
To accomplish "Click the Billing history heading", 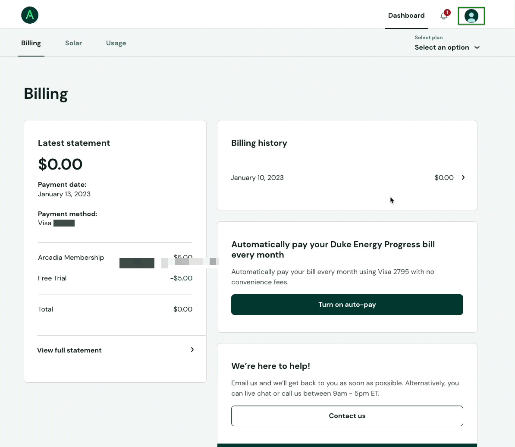I will [x=259, y=143].
